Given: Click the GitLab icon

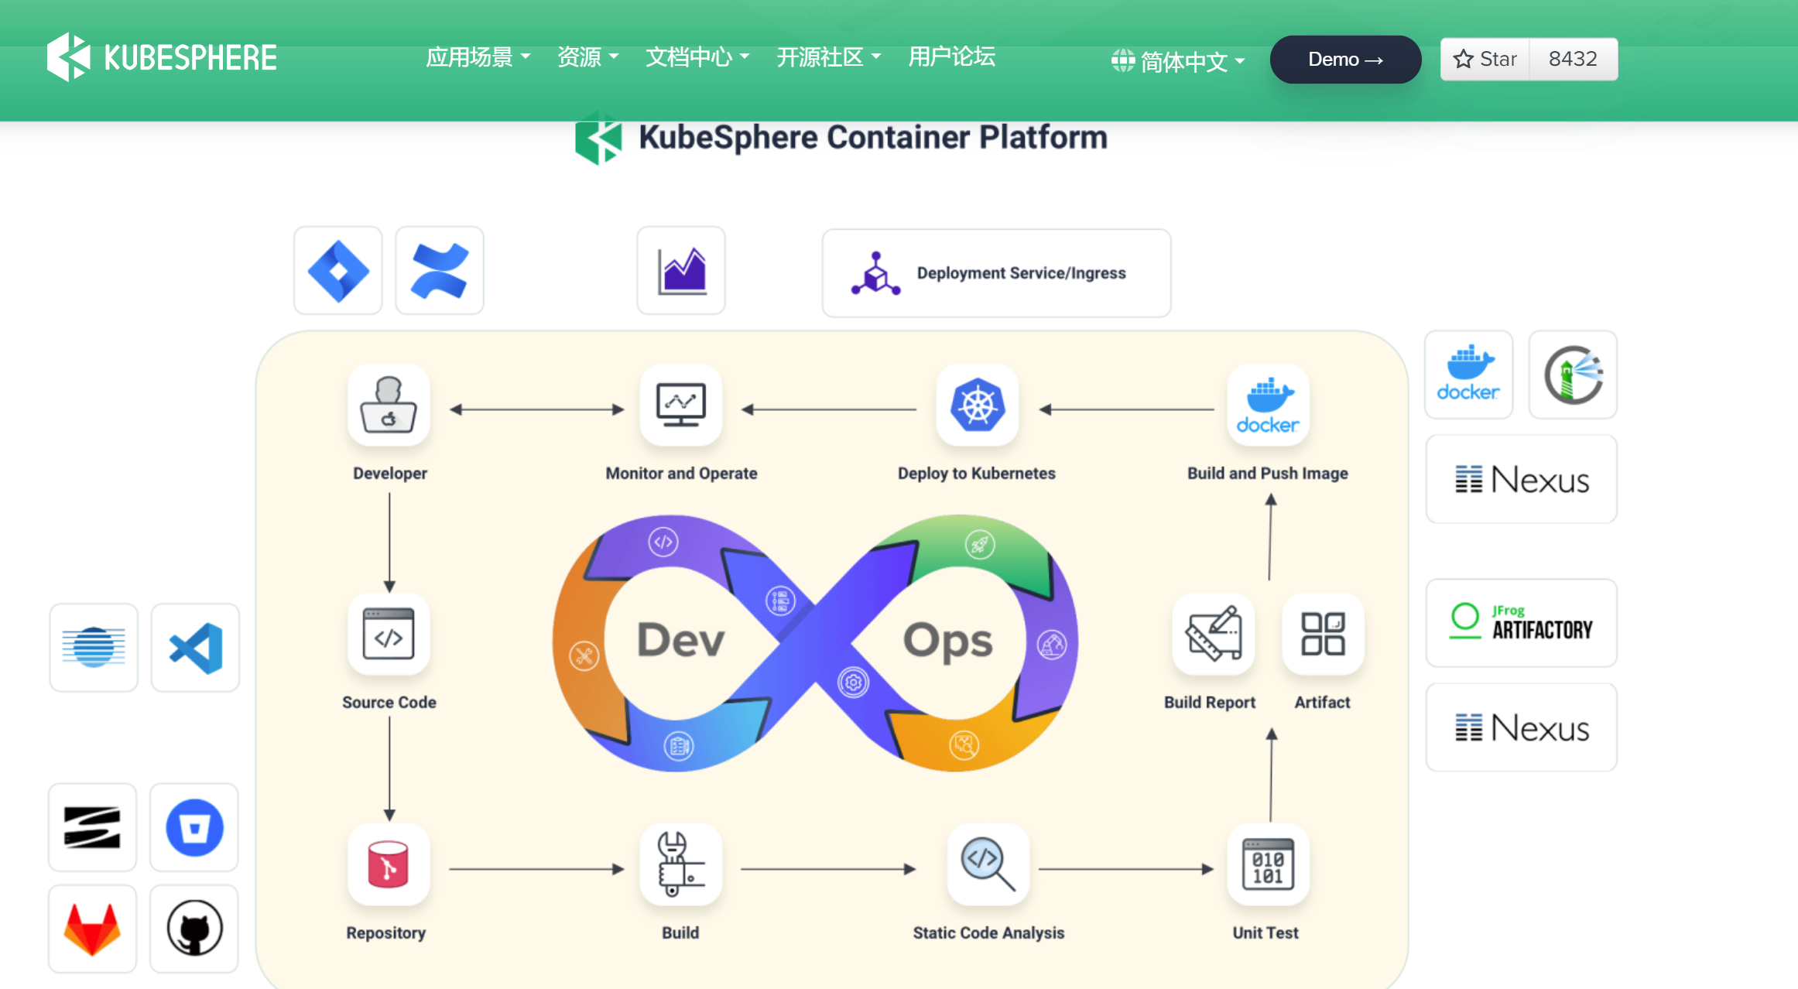Looking at the screenshot, I should [x=92, y=929].
